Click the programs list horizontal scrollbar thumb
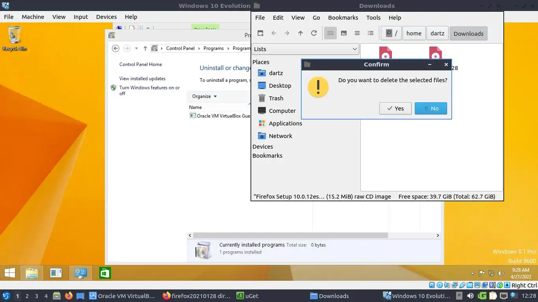The width and height of the screenshot is (538, 302). pyautogui.click(x=290, y=235)
